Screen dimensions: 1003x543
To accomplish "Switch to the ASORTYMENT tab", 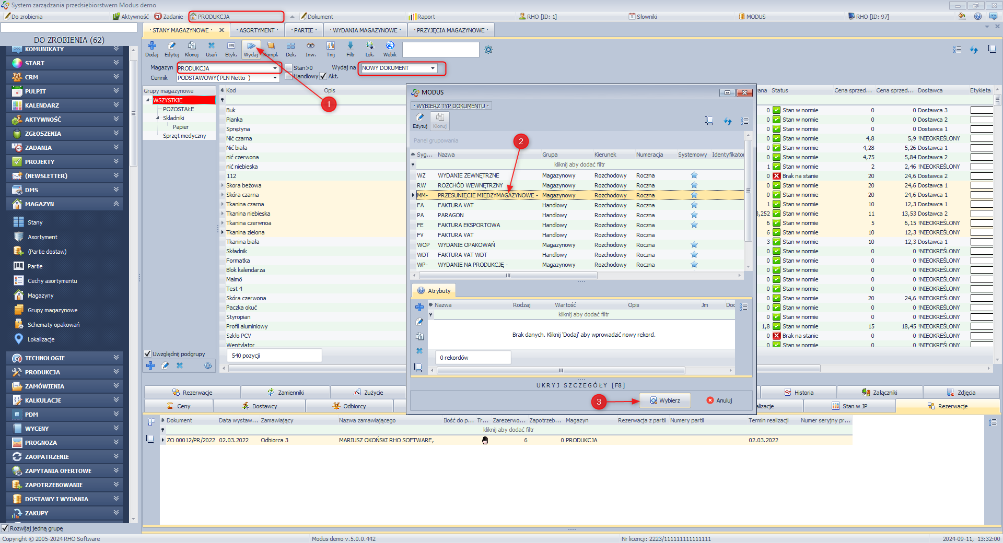I will 258,30.
